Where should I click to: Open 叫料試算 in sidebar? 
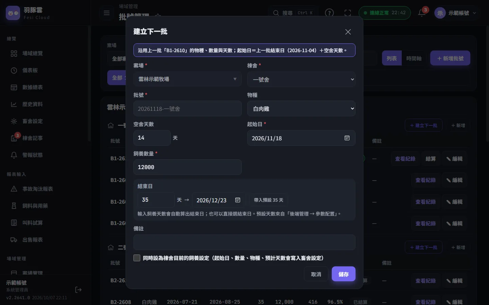(44, 223)
